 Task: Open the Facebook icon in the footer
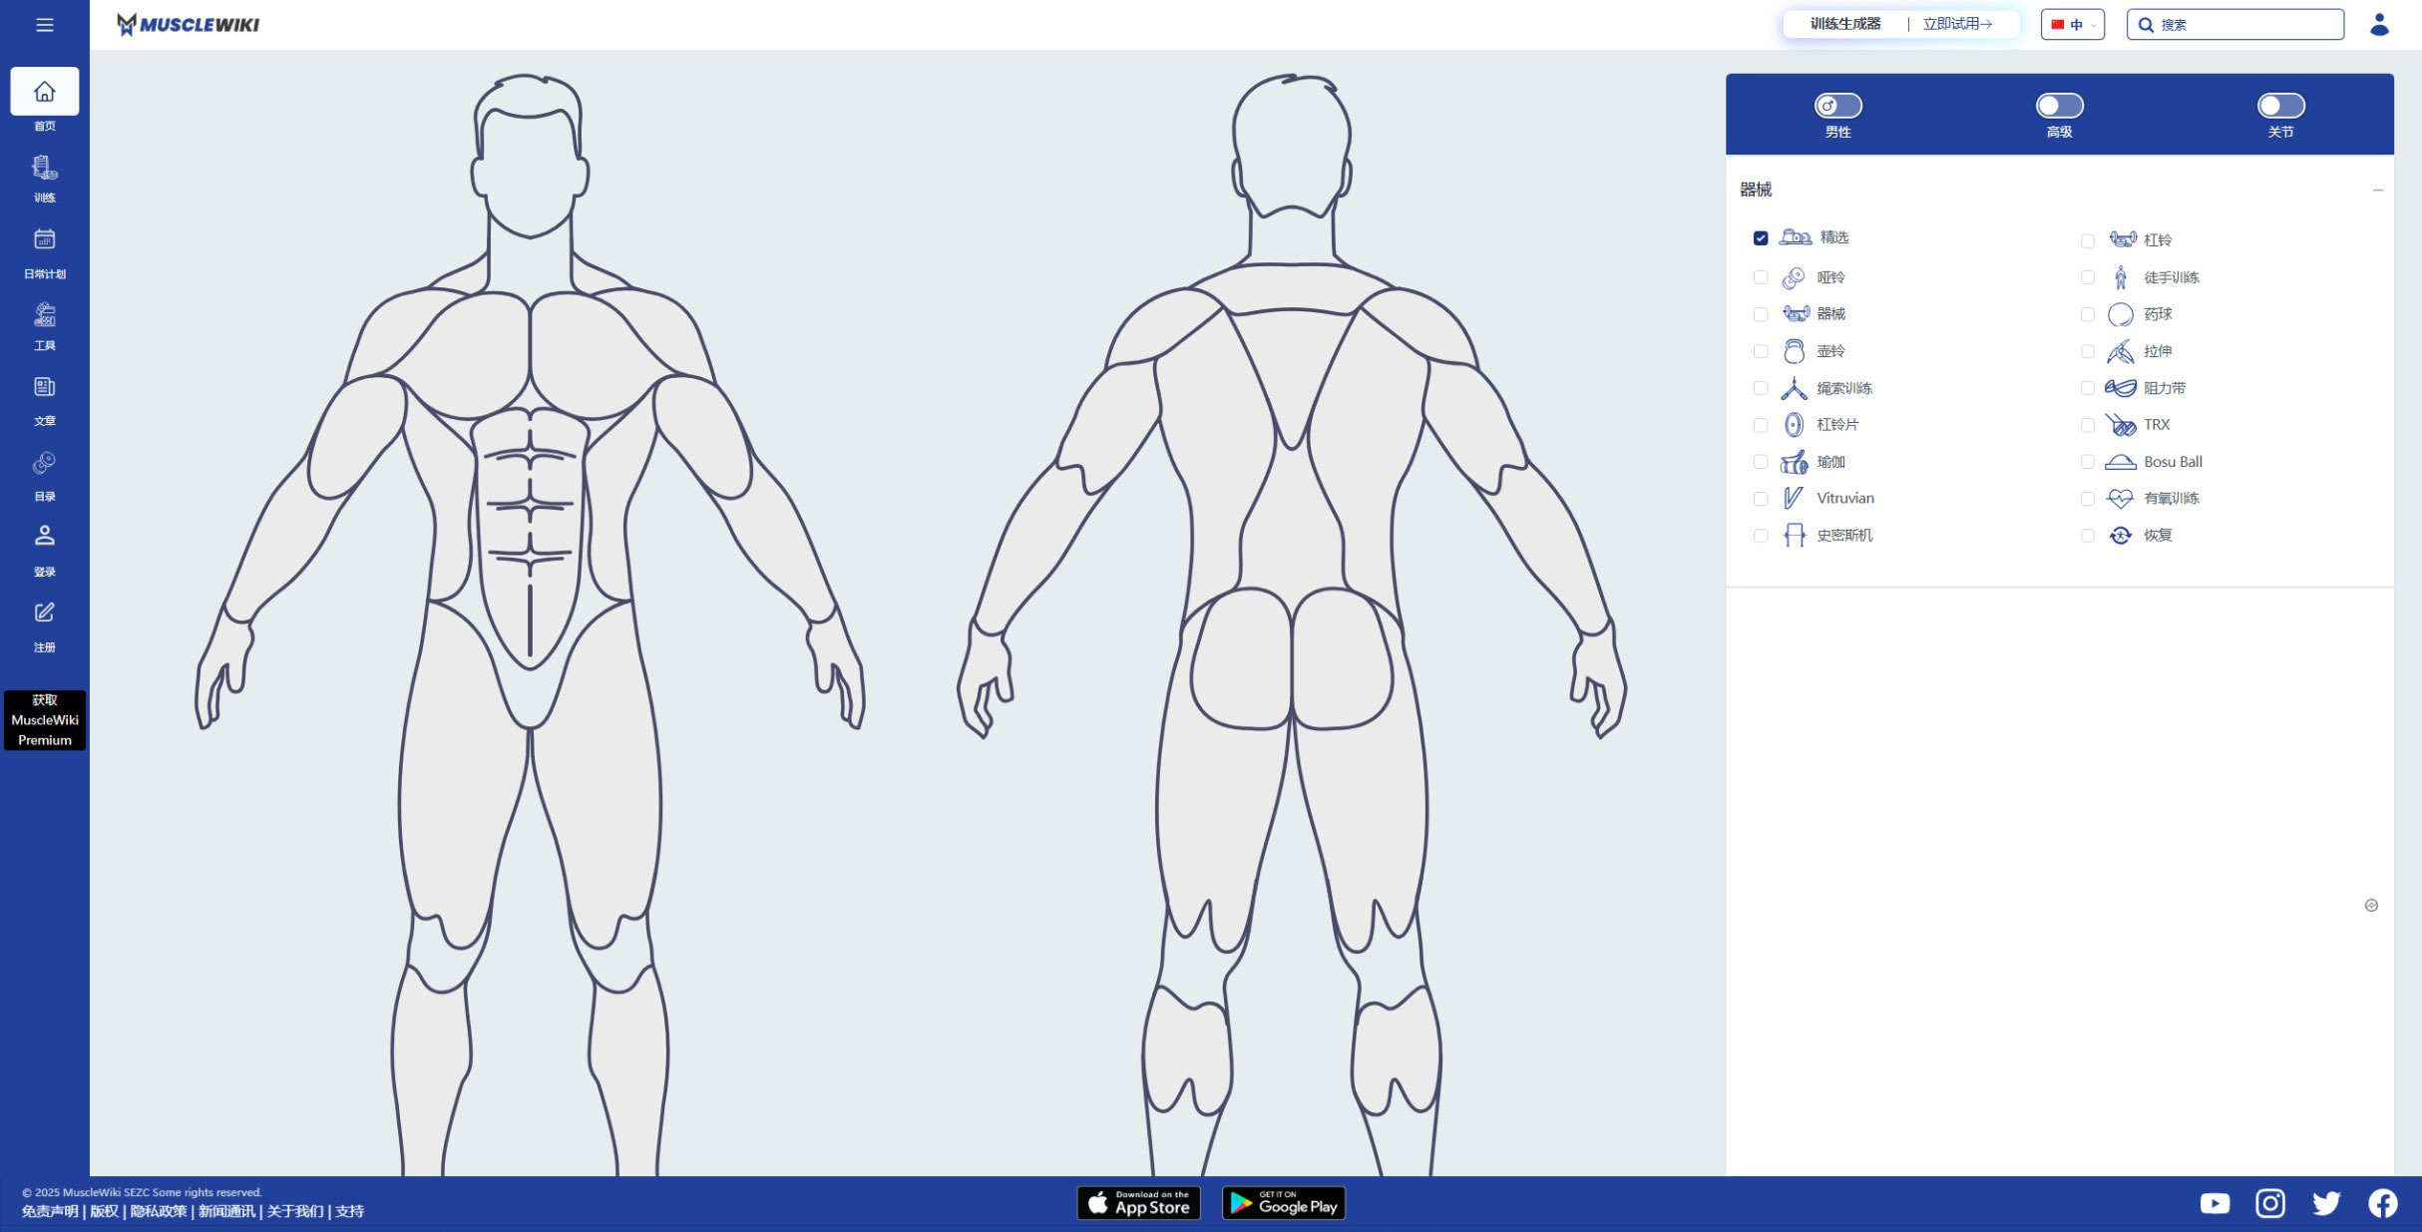coord(2382,1203)
